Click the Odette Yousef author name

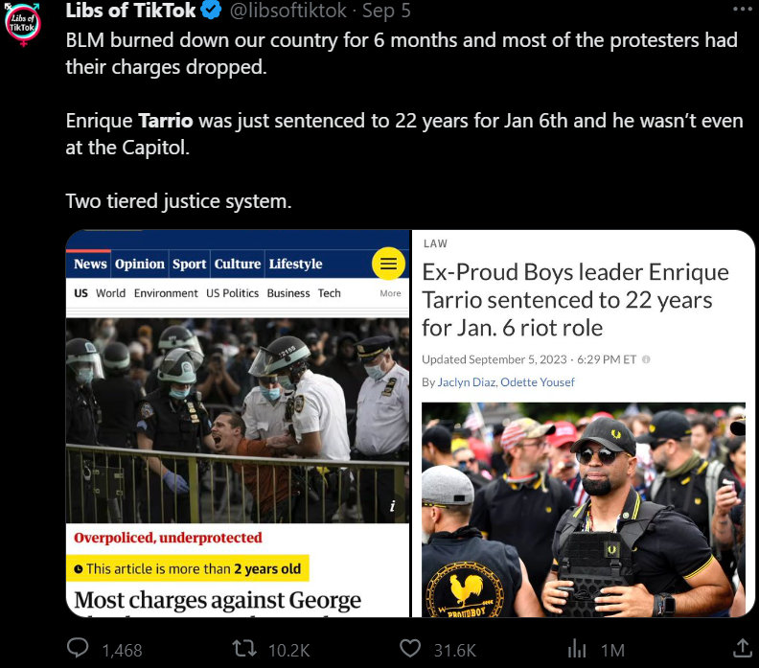click(x=538, y=382)
